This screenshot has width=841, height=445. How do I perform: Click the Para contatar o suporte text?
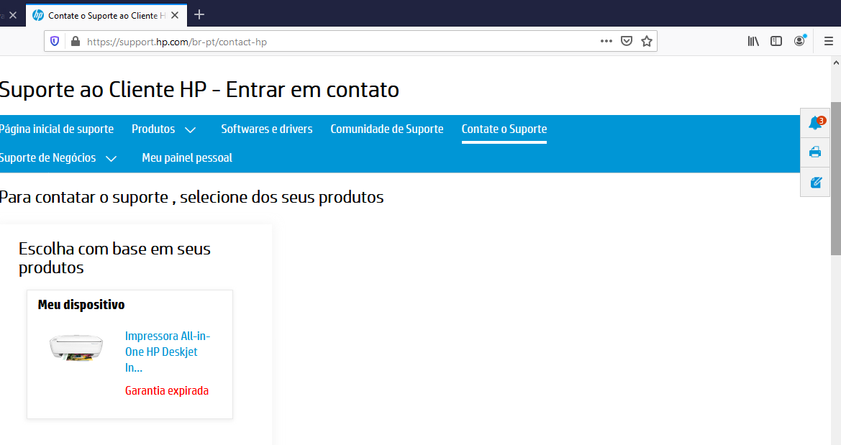tap(191, 197)
